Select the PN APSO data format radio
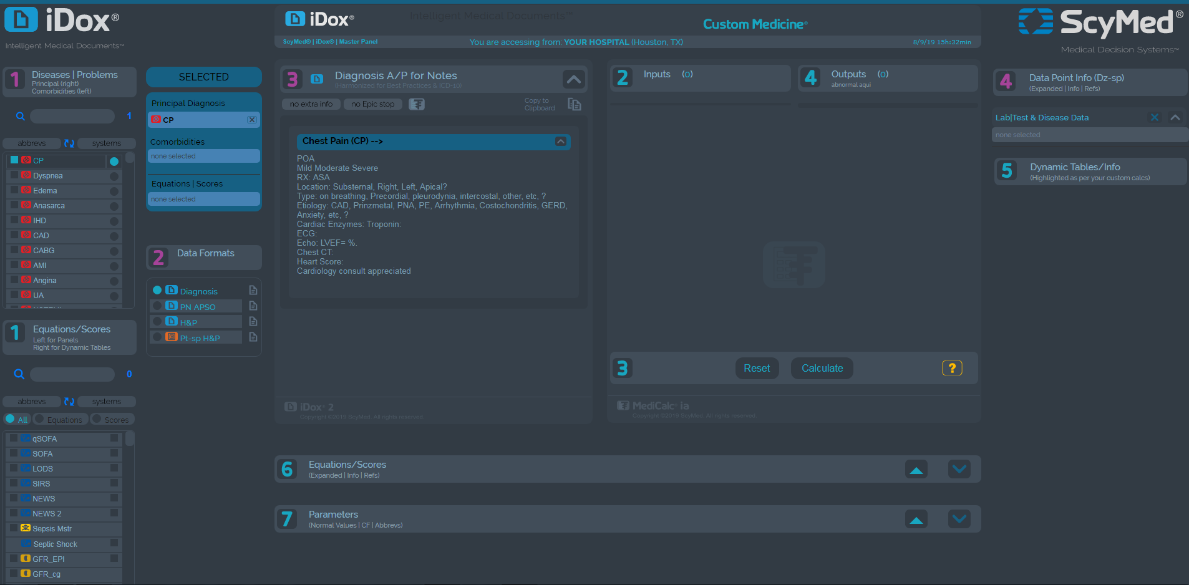Image resolution: width=1189 pixels, height=585 pixels. pyautogui.click(x=158, y=306)
